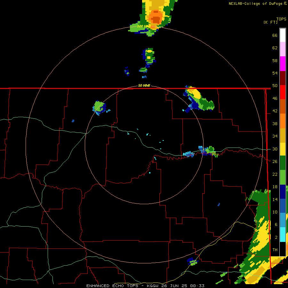Click the 50 NMI range ring label
Screen dimensions: 288x288
[144, 85]
